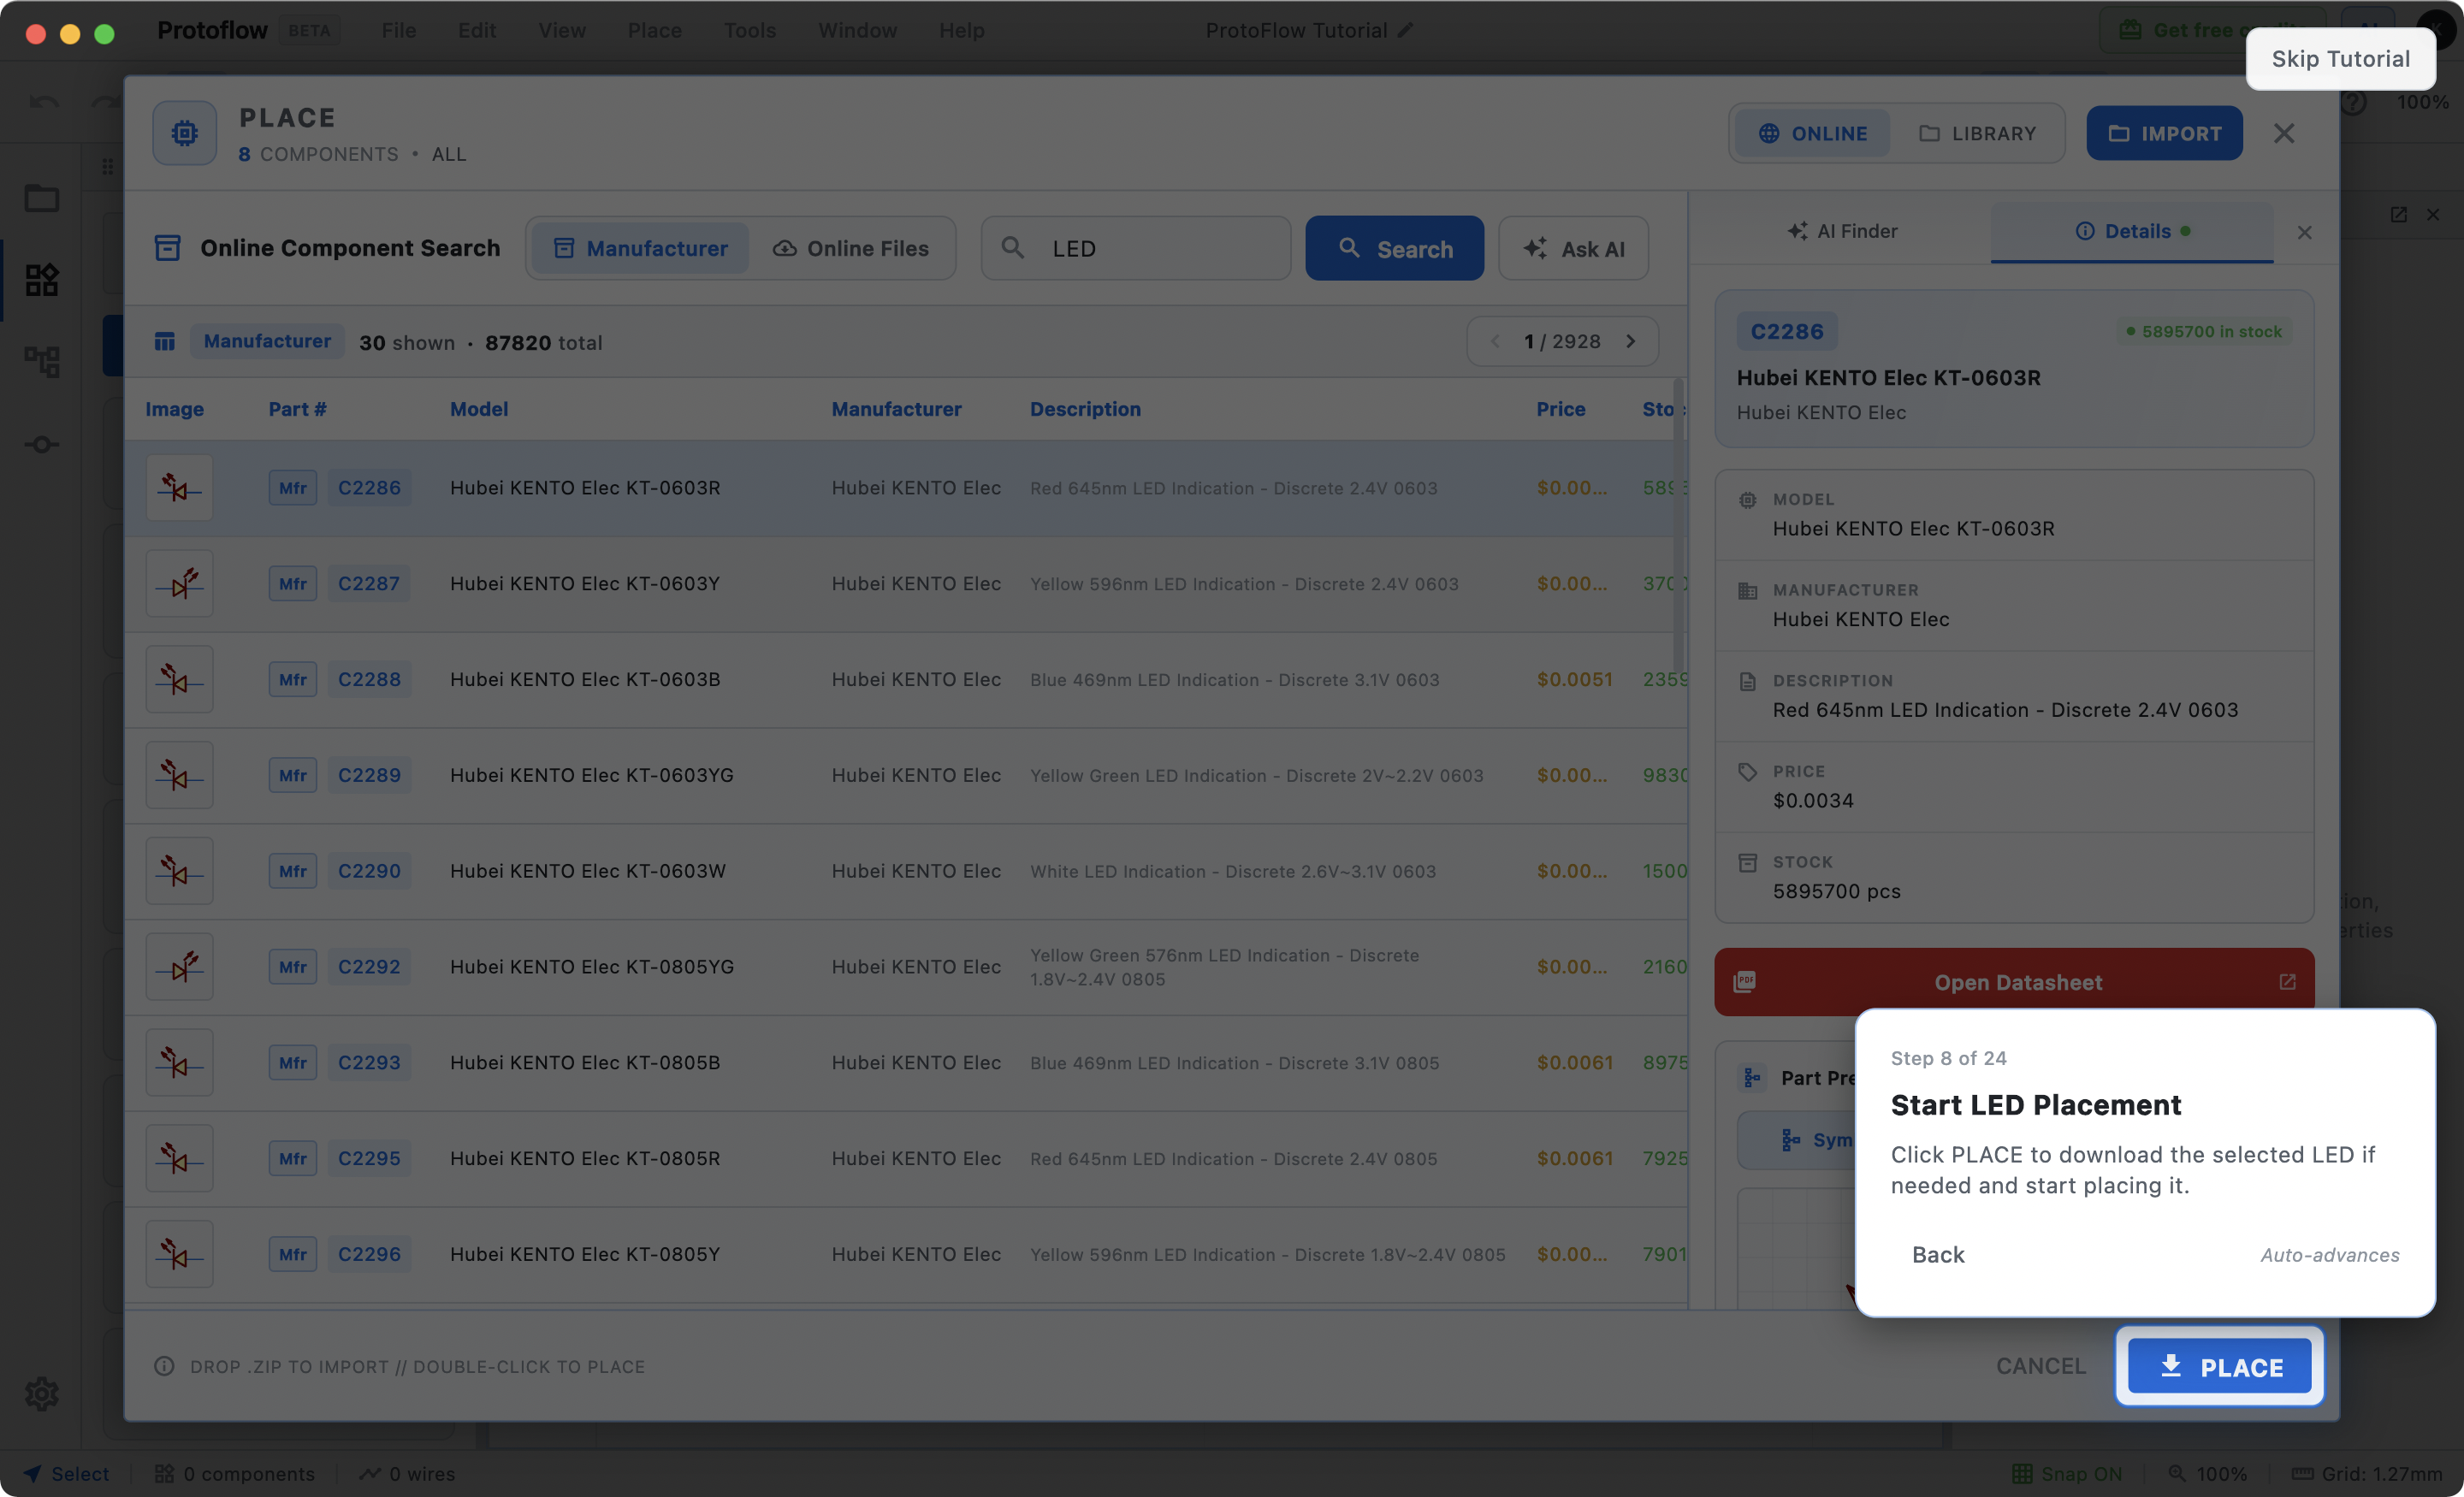Open the Place menu
Image resolution: width=2464 pixels, height=1497 pixels.
654,30
